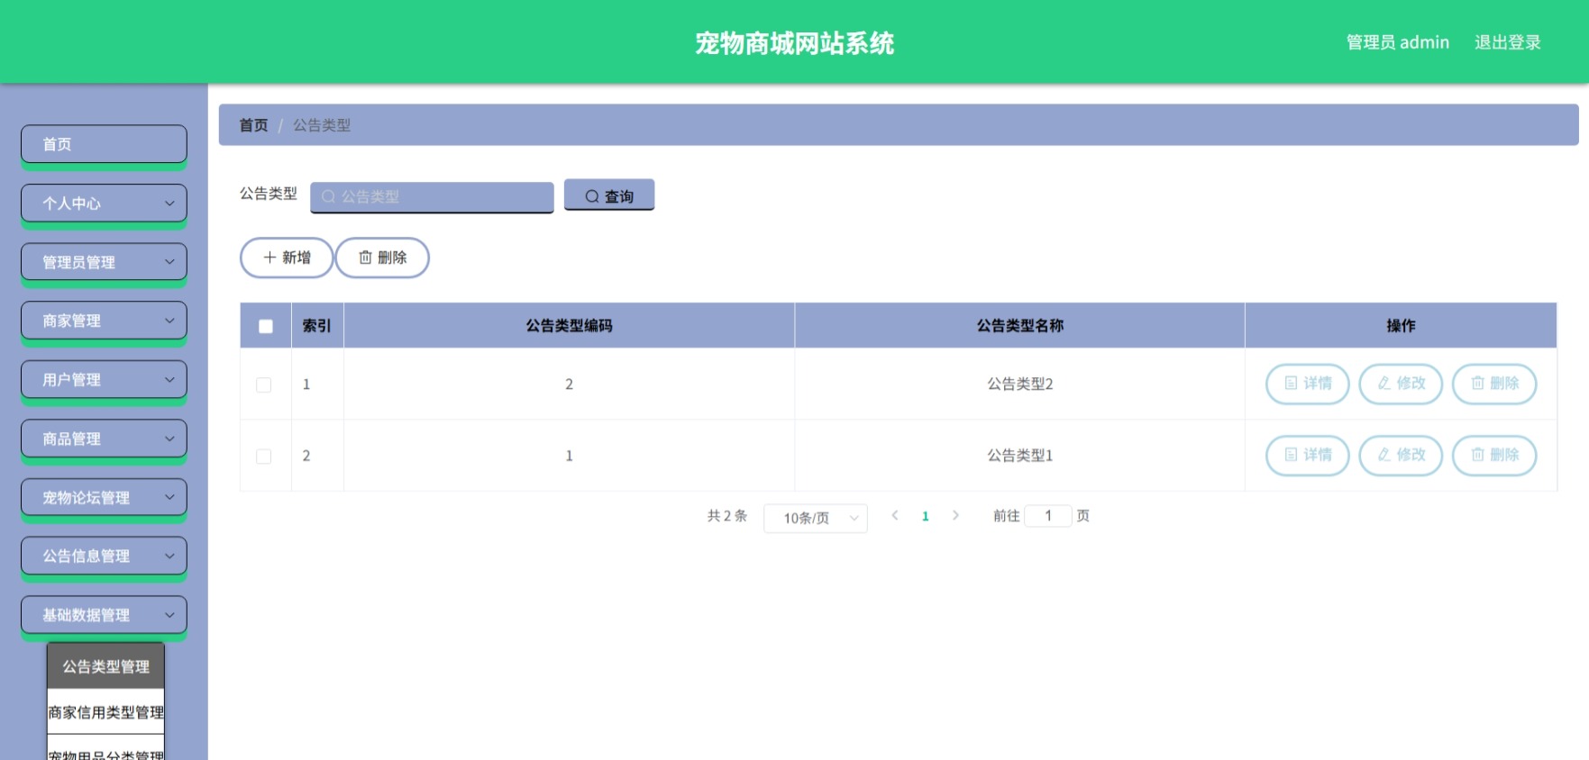The height and width of the screenshot is (760, 1589).
Task: Click the 操作 column header
Action: pos(1401,326)
